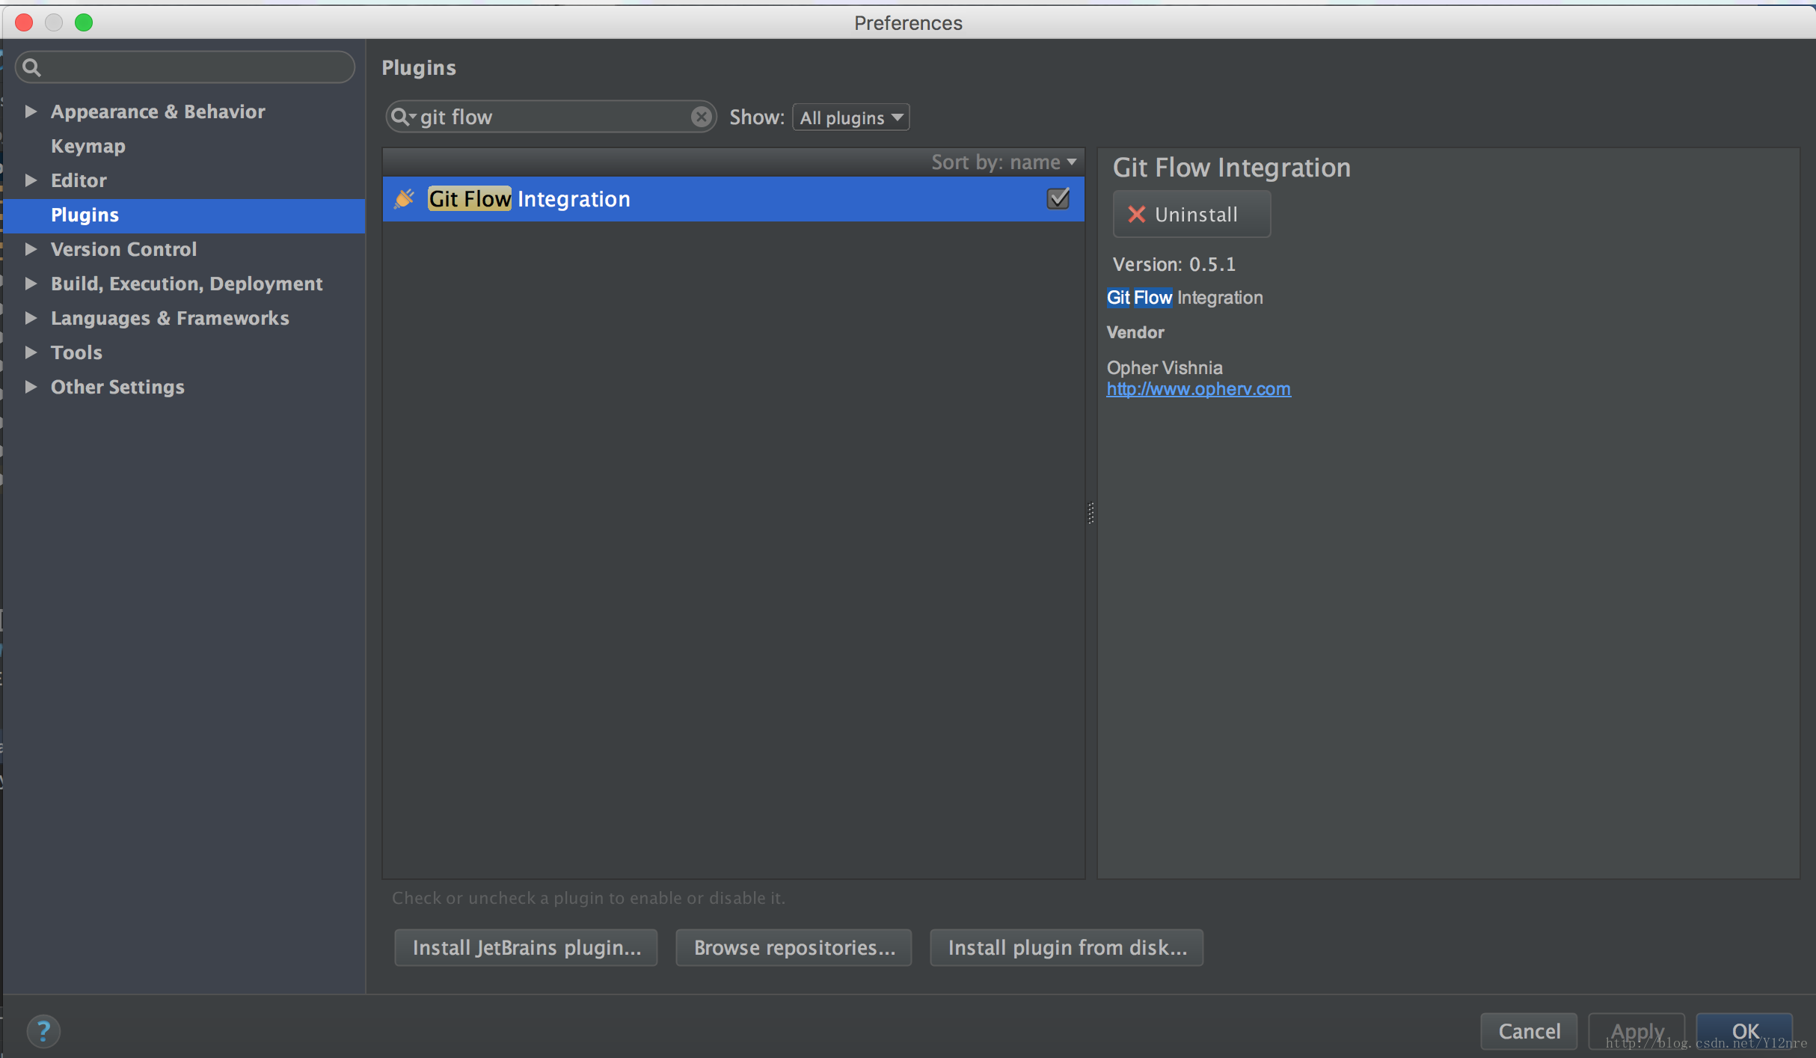Expand Build, Execution, Deployment section
1816x1058 pixels.
[31, 284]
